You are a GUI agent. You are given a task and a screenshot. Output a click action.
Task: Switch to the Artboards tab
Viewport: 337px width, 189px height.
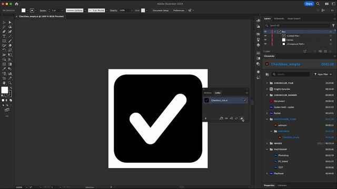click(x=279, y=19)
